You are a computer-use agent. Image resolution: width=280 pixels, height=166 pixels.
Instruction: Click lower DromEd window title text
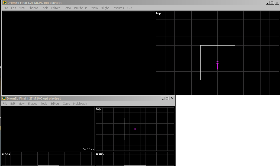(34, 99)
